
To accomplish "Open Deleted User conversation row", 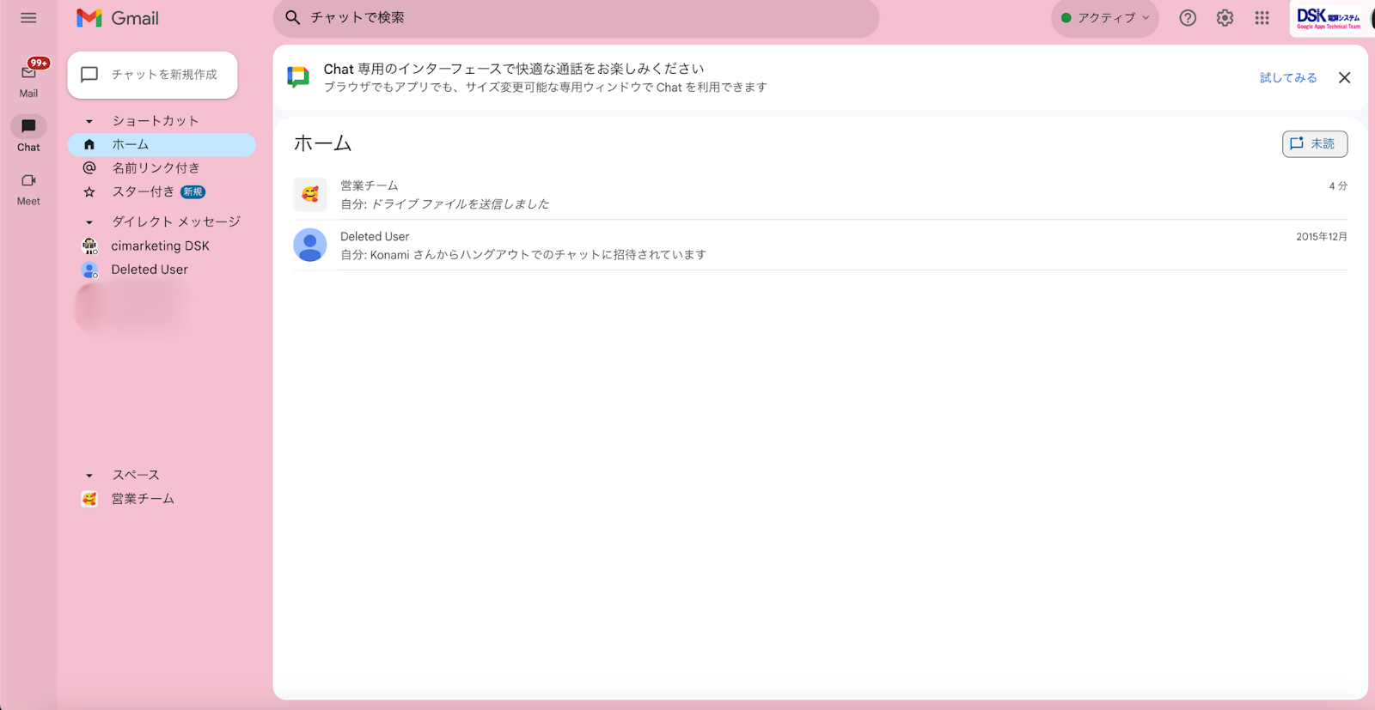I will [x=820, y=246].
